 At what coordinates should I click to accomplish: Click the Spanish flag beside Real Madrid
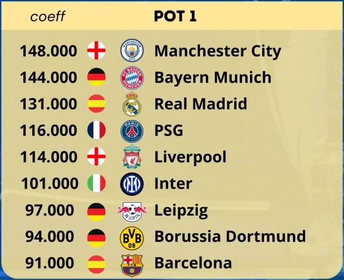(x=96, y=103)
